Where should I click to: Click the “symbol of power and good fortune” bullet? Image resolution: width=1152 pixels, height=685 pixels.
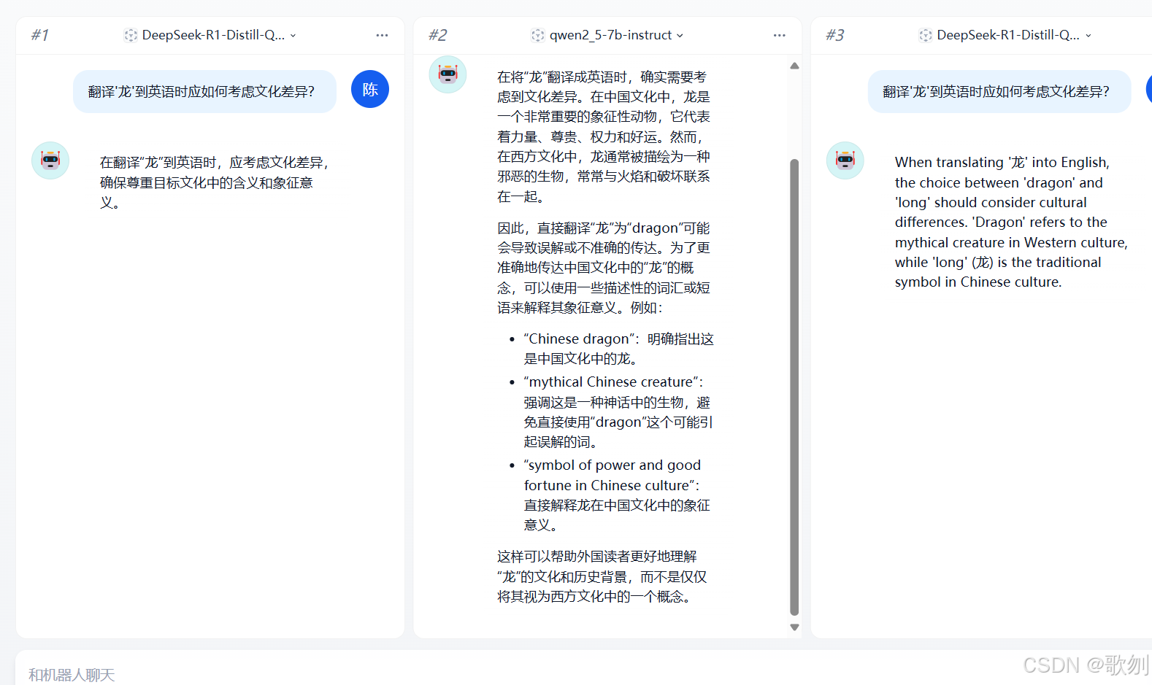pos(617,495)
